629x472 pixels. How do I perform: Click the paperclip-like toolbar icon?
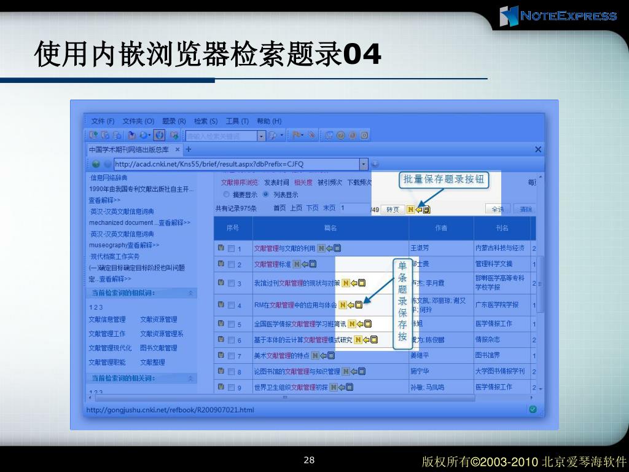311,135
